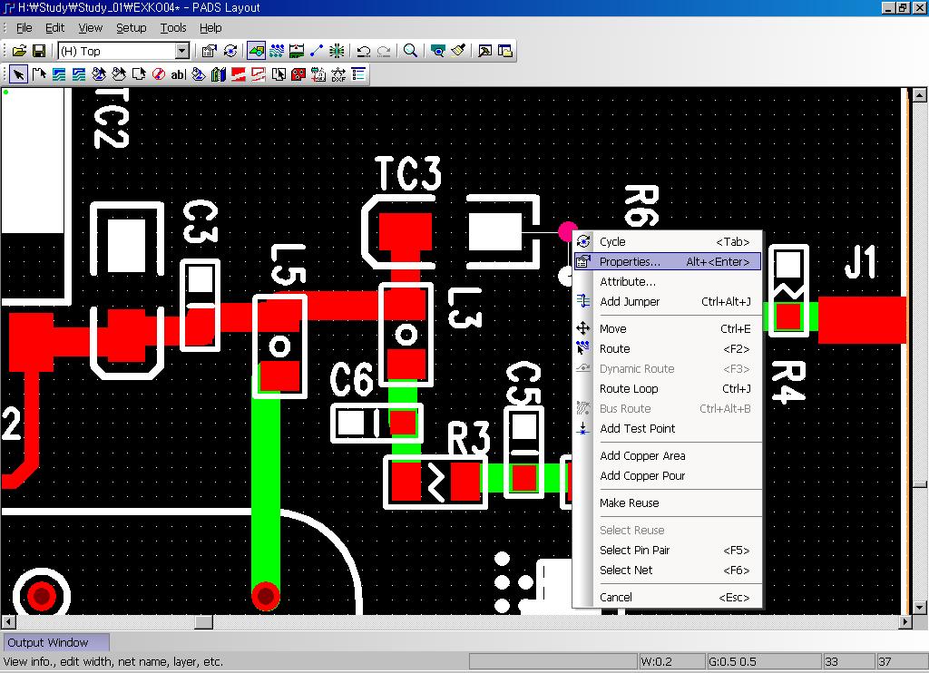Select the Board Outline and Cut Out tool
This screenshot has width=929, height=673.
tap(139, 74)
